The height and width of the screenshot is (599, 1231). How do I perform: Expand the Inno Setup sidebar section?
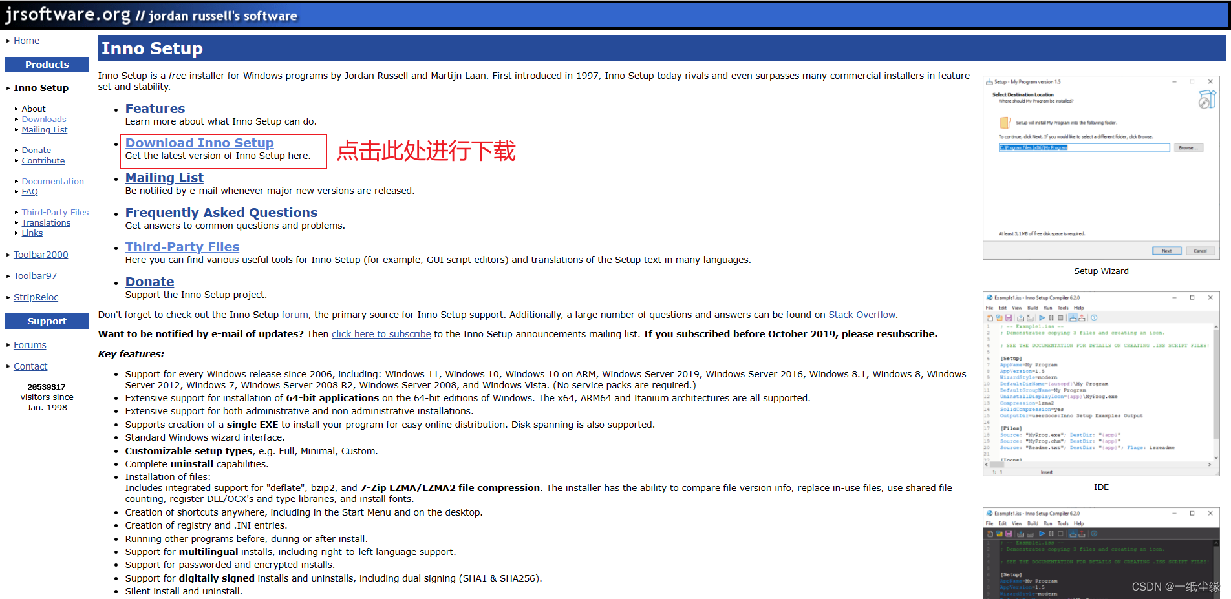8,88
